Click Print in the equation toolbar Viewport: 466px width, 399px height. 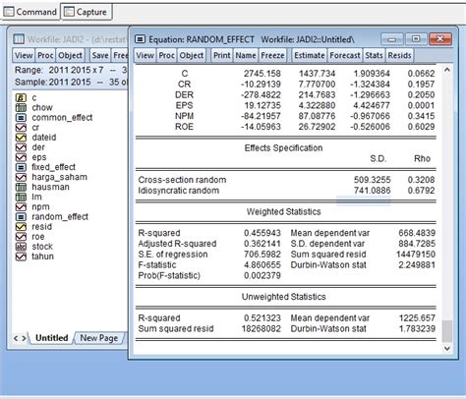pyautogui.click(x=222, y=55)
